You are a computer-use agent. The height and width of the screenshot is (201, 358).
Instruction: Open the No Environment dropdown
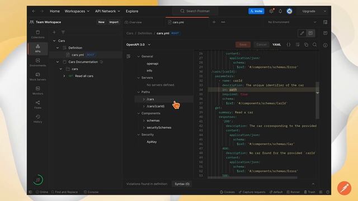292,22
